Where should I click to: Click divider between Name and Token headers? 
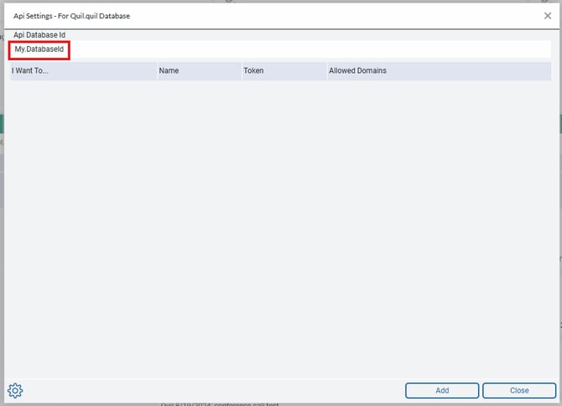coord(241,71)
